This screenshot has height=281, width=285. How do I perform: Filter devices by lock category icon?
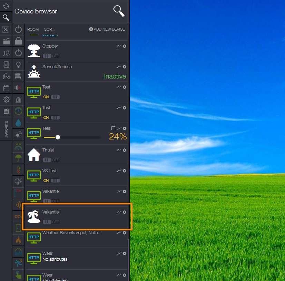tap(18, 41)
